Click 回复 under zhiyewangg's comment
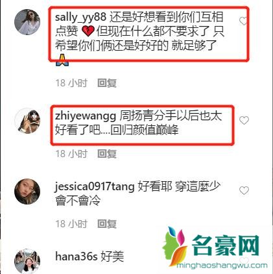 (107, 154)
